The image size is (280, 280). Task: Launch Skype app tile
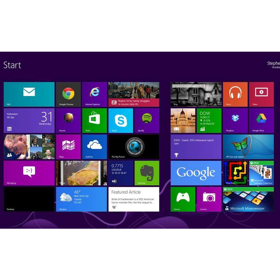[120, 120]
